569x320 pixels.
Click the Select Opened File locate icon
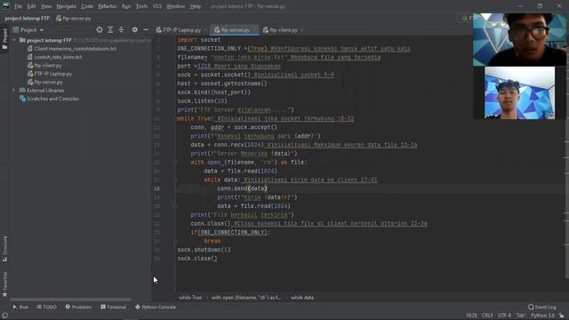pos(99,29)
